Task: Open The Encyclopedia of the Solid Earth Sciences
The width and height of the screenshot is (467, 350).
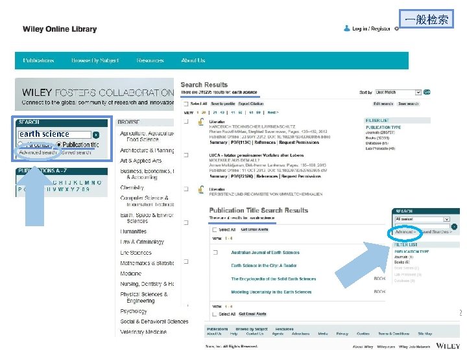Action: [274, 279]
